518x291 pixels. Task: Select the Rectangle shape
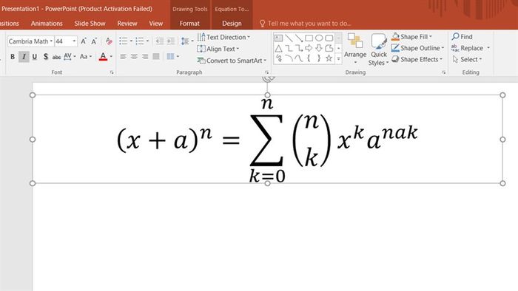[x=309, y=38]
